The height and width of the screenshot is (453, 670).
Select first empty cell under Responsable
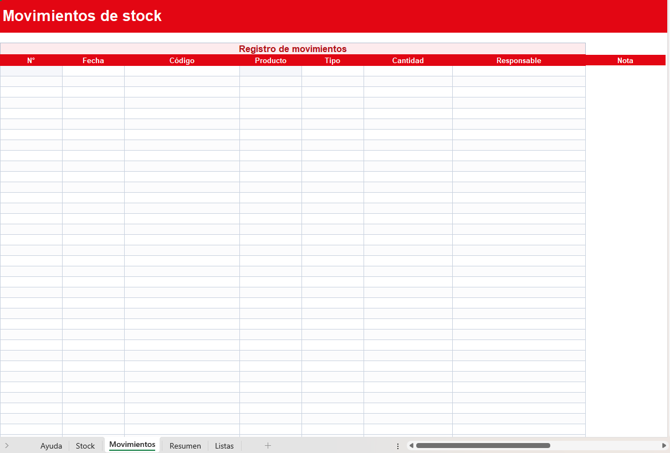coord(519,71)
